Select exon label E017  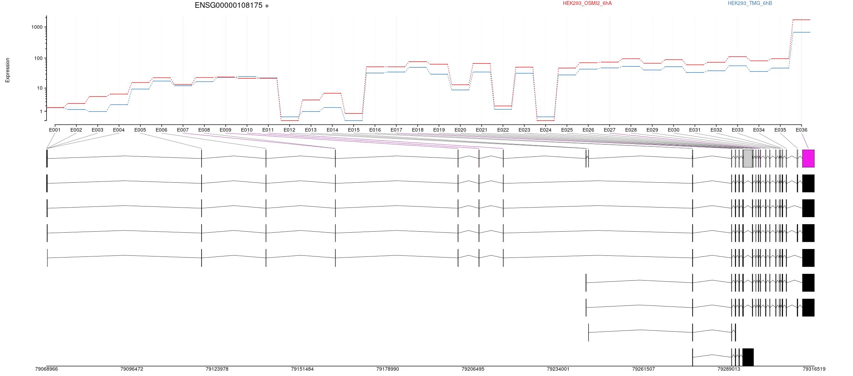click(x=396, y=130)
